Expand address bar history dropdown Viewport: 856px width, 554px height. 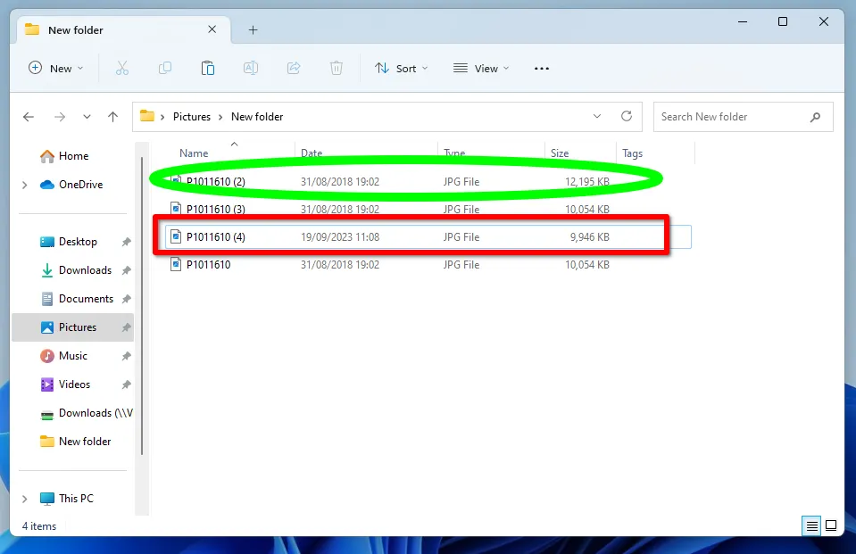point(596,116)
